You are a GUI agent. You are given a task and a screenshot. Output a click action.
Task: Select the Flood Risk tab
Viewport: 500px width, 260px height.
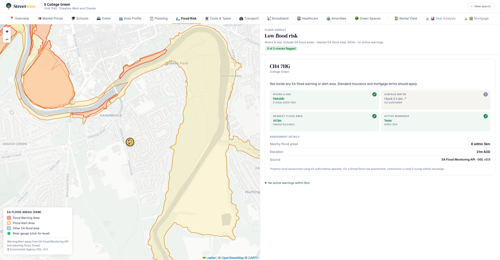[x=186, y=18]
